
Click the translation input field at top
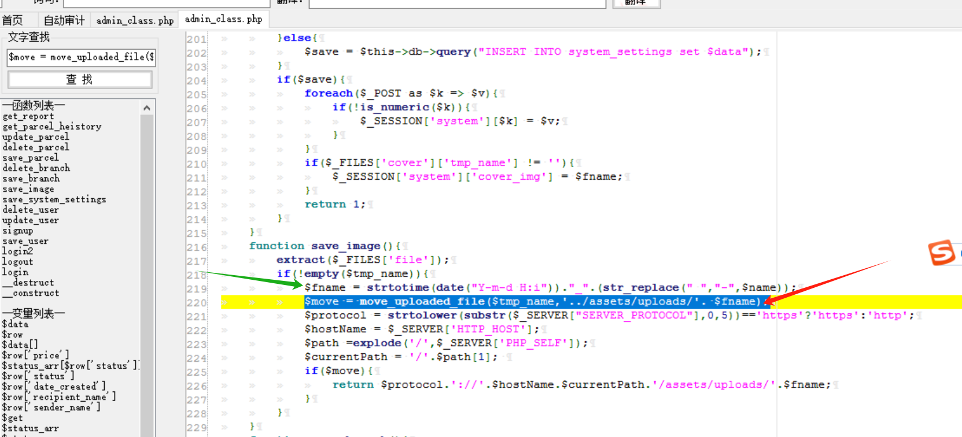457,3
